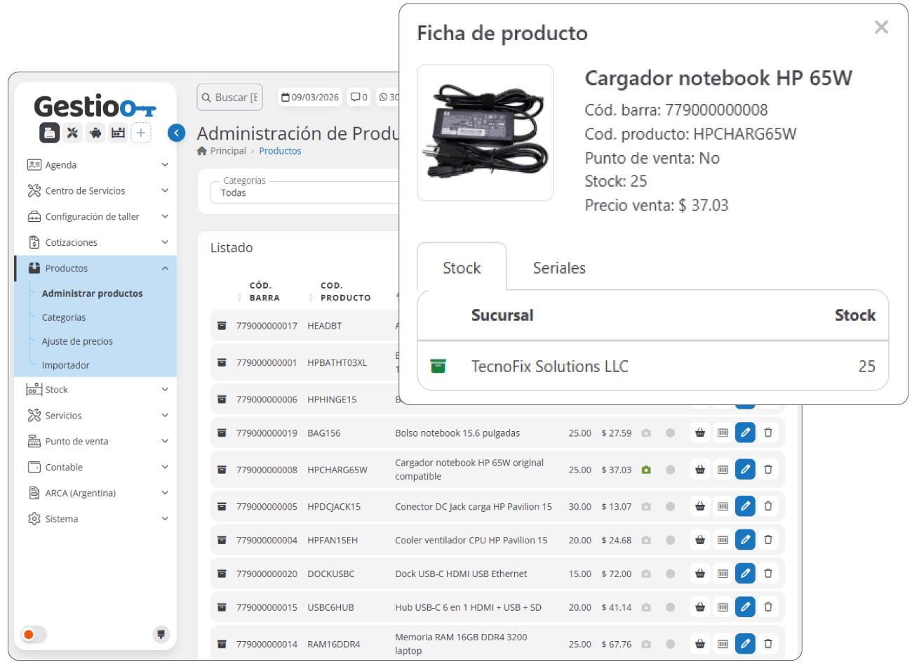The image size is (912, 667).
Task: Open the piggy bank module icon
Action: (95, 133)
